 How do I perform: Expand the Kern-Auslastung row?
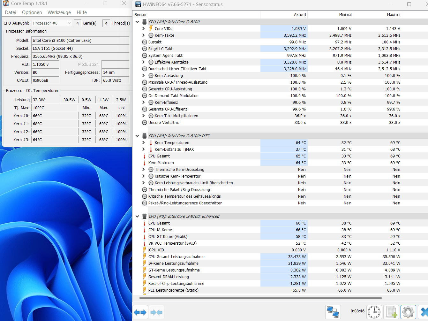[x=144, y=75]
